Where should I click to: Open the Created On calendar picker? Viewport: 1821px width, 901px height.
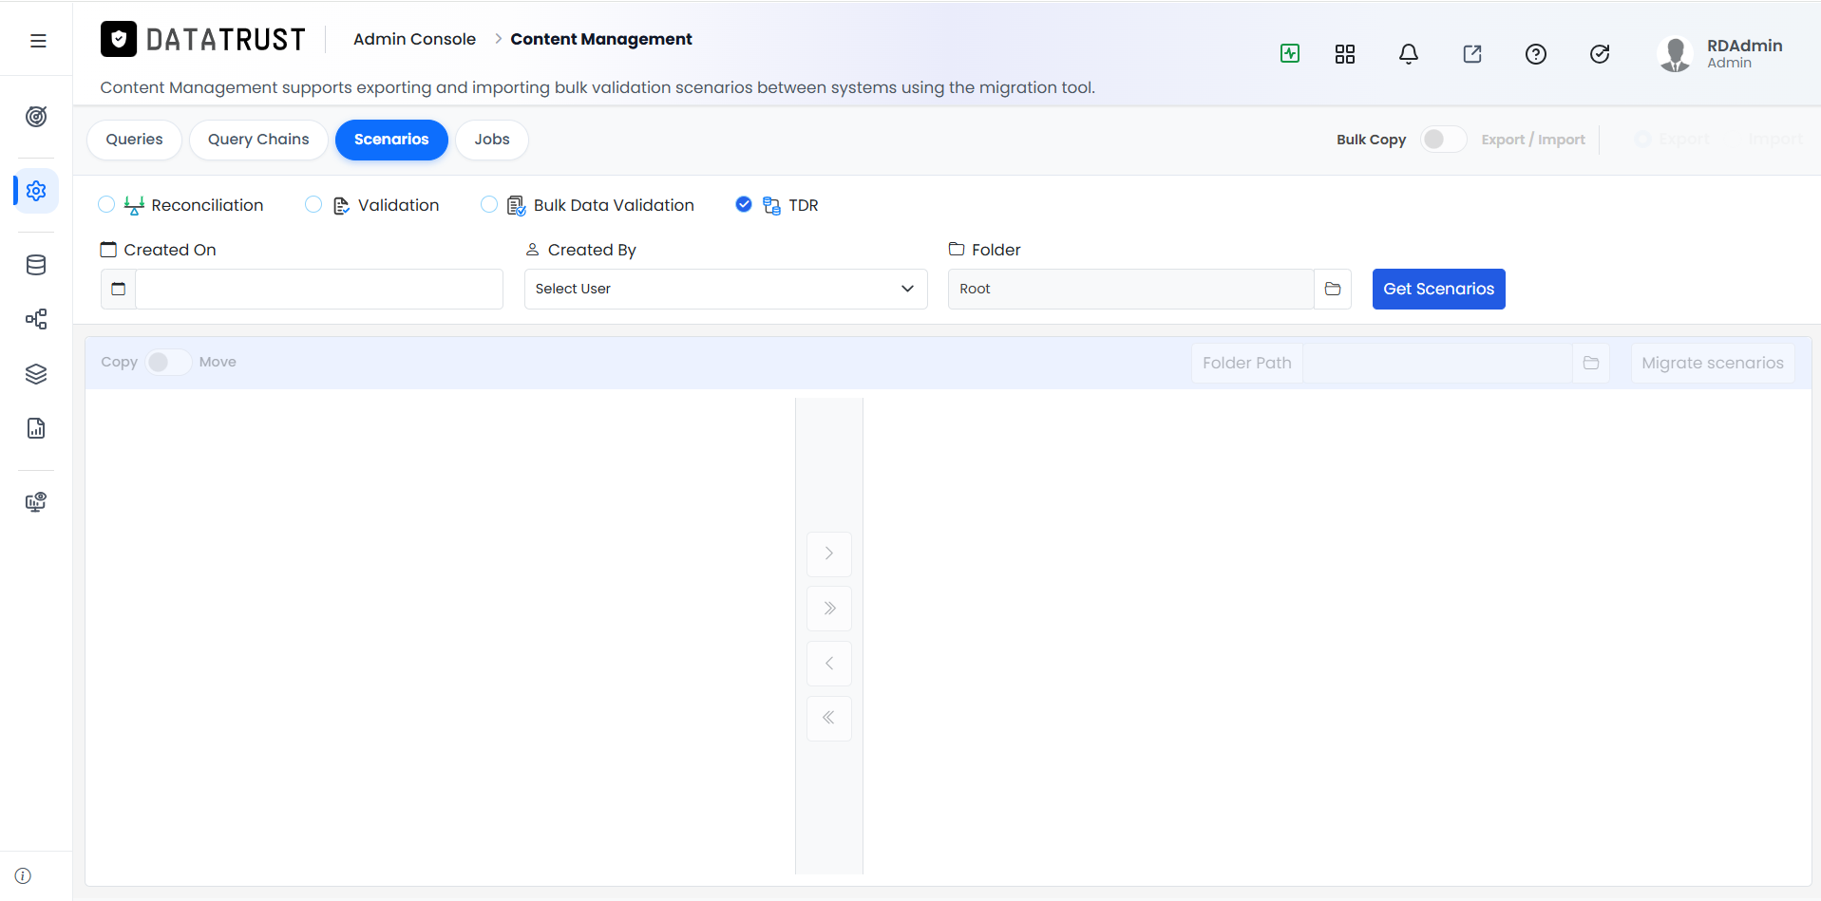[x=118, y=289]
